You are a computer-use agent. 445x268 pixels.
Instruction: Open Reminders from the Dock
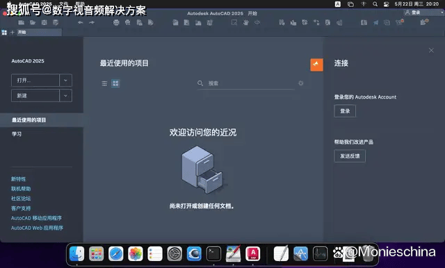pos(155,253)
